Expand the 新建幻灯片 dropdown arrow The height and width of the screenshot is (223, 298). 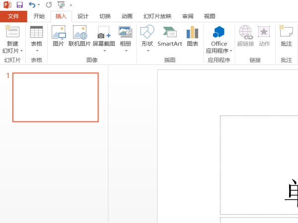[x=21, y=51]
